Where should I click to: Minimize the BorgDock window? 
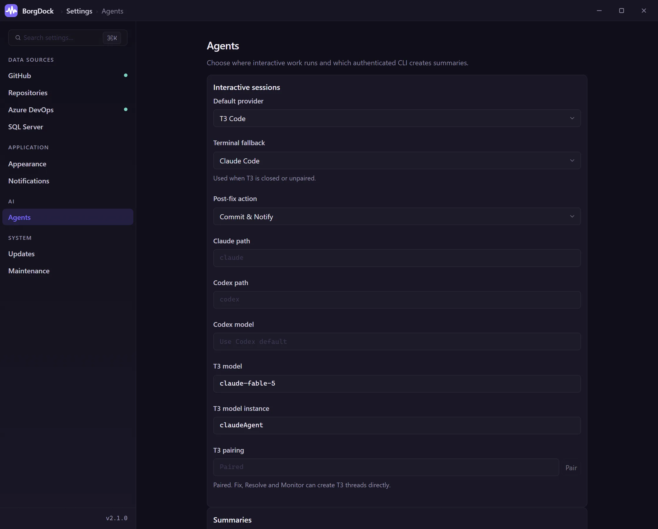coord(599,11)
